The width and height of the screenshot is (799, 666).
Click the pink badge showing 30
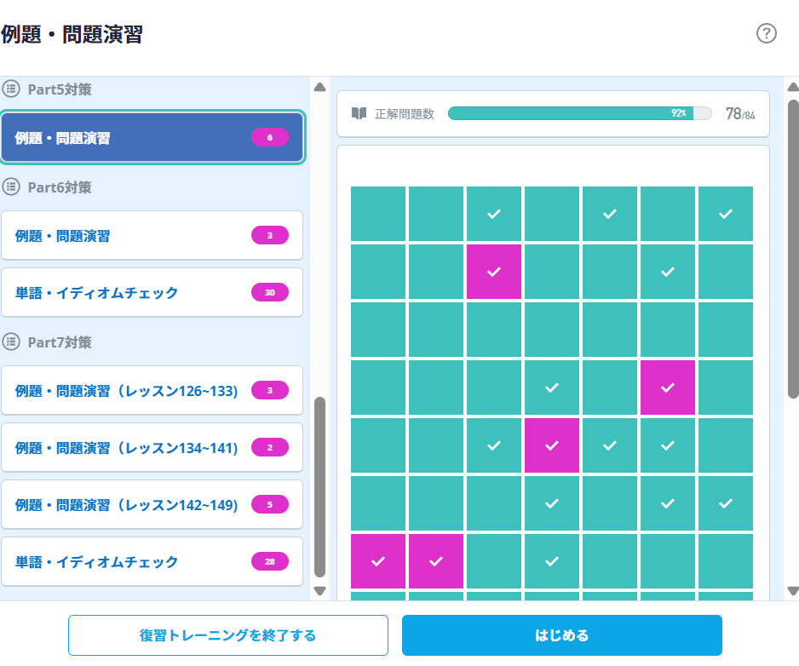pos(270,293)
